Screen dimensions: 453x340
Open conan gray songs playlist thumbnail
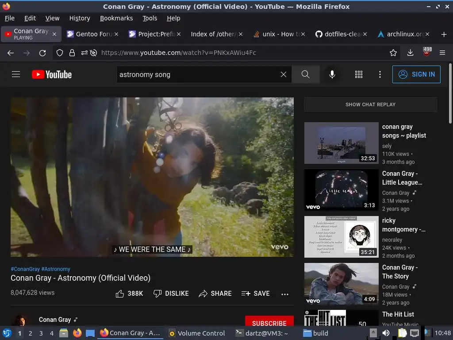pos(341,143)
